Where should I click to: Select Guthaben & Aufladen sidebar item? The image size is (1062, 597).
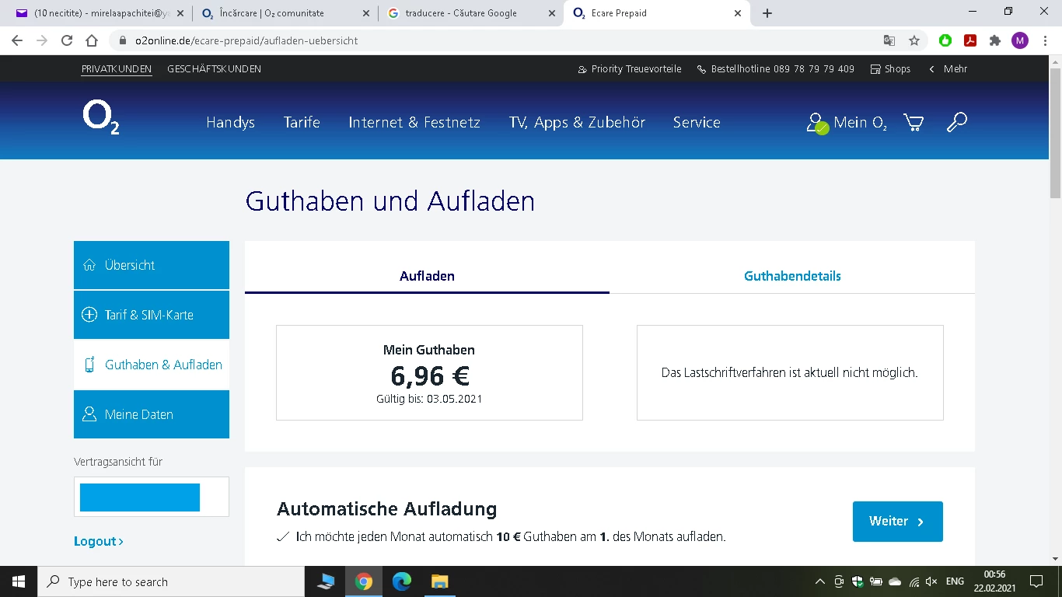pos(152,365)
